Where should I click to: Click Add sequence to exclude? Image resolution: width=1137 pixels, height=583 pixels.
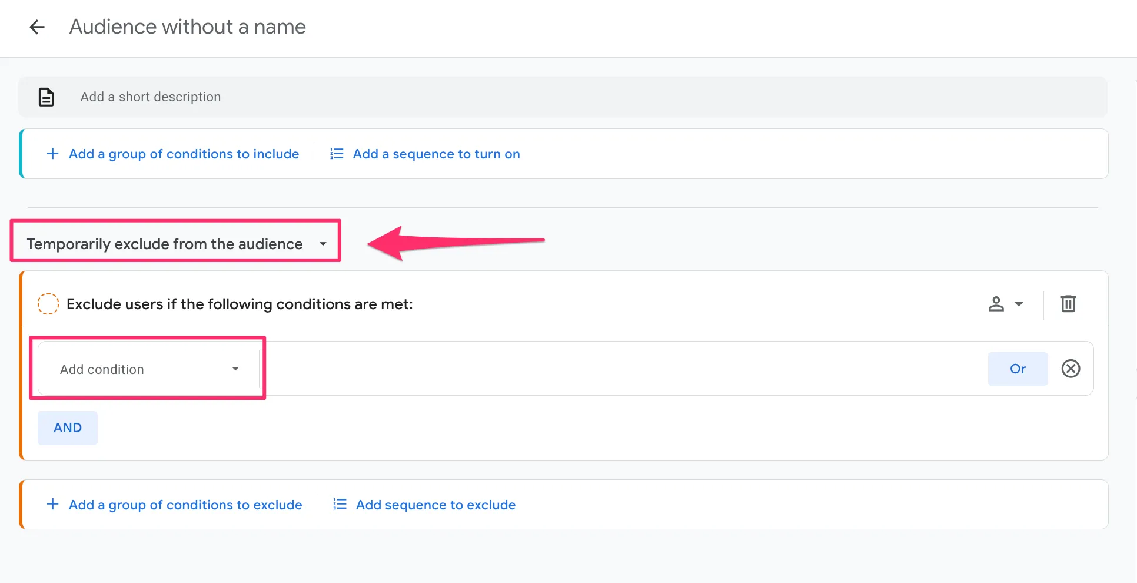point(435,505)
